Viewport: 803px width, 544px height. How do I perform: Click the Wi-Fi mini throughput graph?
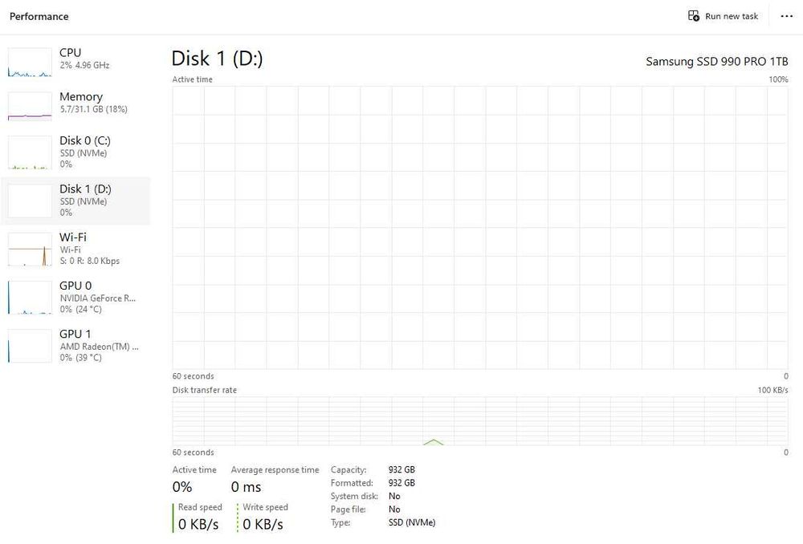coord(30,250)
